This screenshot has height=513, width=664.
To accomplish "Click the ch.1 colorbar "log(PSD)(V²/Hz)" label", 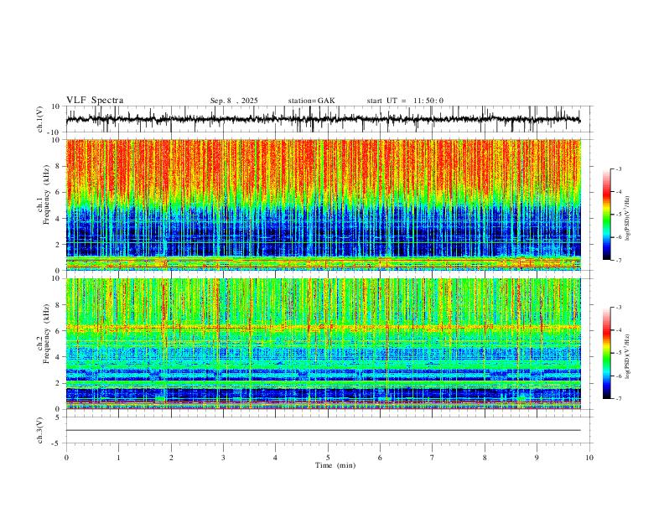I will point(627,219).
